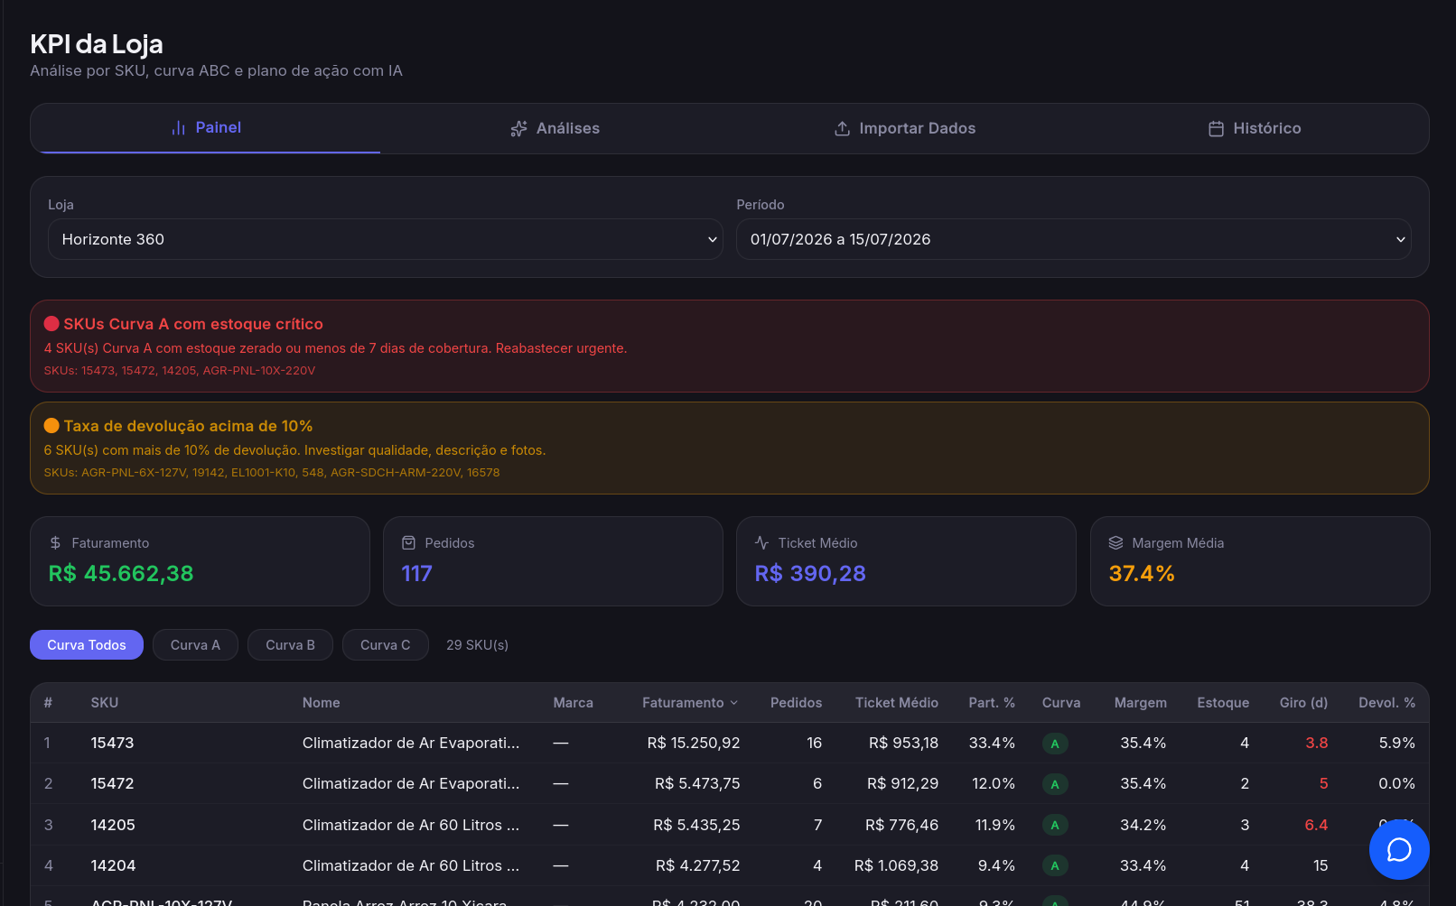This screenshot has width=1456, height=906.
Task: Open the Análises tab
Action: 555,129
